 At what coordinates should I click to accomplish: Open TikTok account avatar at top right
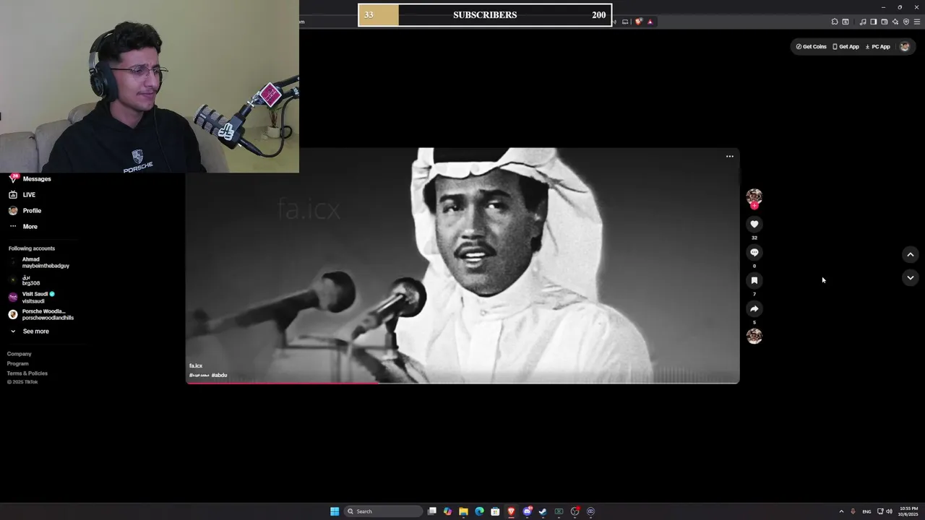click(x=904, y=46)
